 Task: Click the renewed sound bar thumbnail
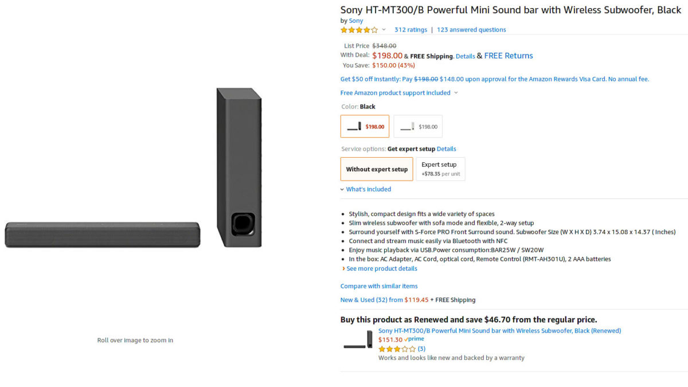(358, 339)
